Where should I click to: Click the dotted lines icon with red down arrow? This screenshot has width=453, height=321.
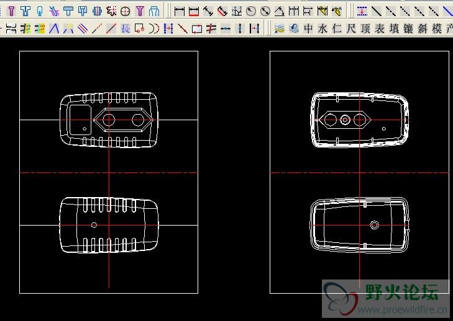pos(362,11)
